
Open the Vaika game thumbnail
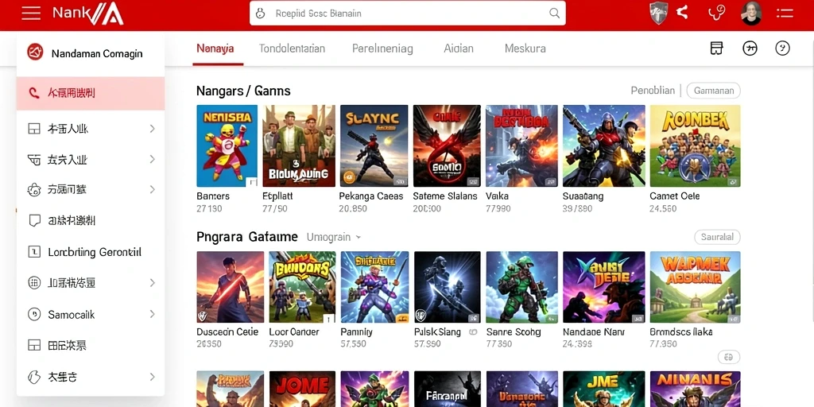click(x=521, y=146)
